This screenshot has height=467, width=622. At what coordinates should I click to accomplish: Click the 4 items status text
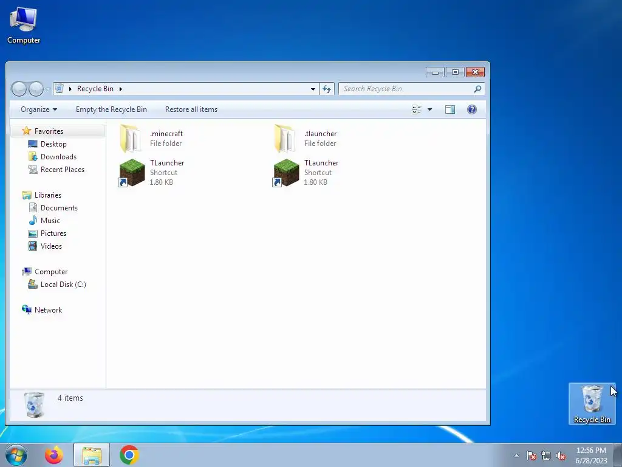(x=70, y=398)
